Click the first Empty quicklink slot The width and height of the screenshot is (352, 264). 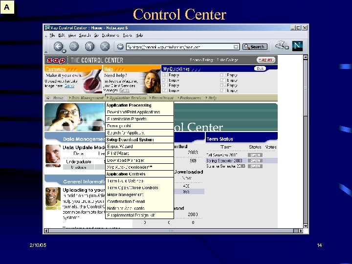(171, 75)
